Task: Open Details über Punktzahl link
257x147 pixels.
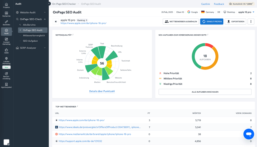Action: pos(102,91)
